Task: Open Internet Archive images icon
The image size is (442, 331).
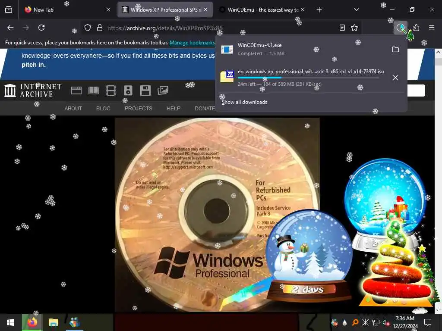Action: pyautogui.click(x=163, y=91)
